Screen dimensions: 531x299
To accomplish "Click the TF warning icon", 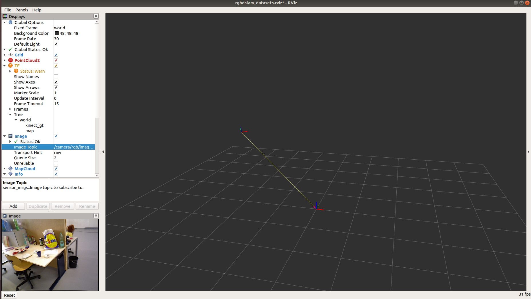I will coord(10,66).
